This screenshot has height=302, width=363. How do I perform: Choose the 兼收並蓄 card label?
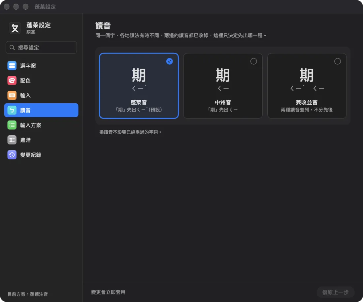point(307,102)
